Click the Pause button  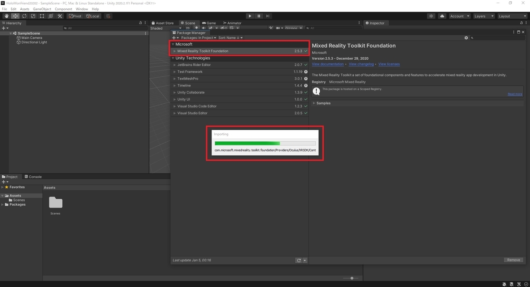259,16
